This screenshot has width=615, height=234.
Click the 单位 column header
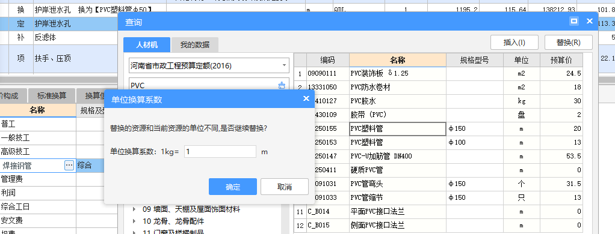(522, 60)
